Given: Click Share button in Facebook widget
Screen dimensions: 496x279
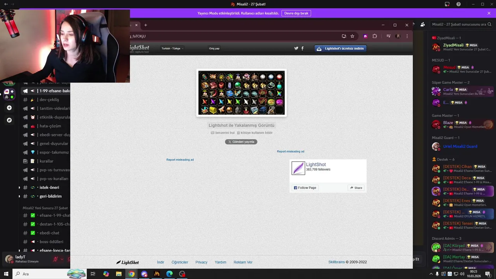Looking at the screenshot, I should pyautogui.click(x=356, y=188).
